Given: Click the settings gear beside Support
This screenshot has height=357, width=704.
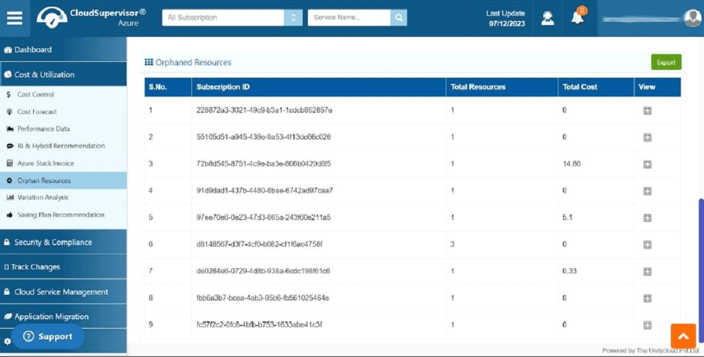Looking at the screenshot, I should (x=7, y=342).
